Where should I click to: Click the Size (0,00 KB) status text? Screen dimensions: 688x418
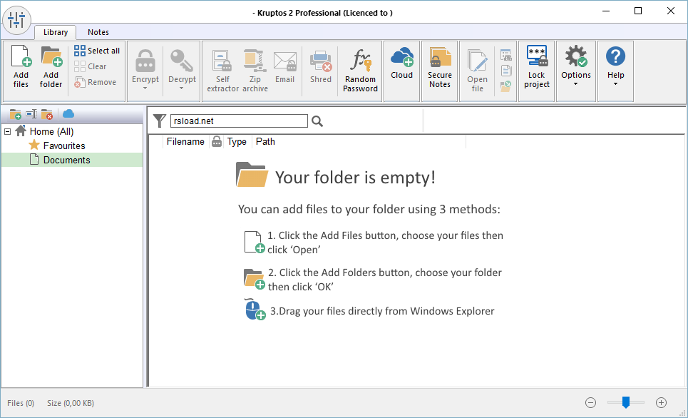tap(71, 403)
